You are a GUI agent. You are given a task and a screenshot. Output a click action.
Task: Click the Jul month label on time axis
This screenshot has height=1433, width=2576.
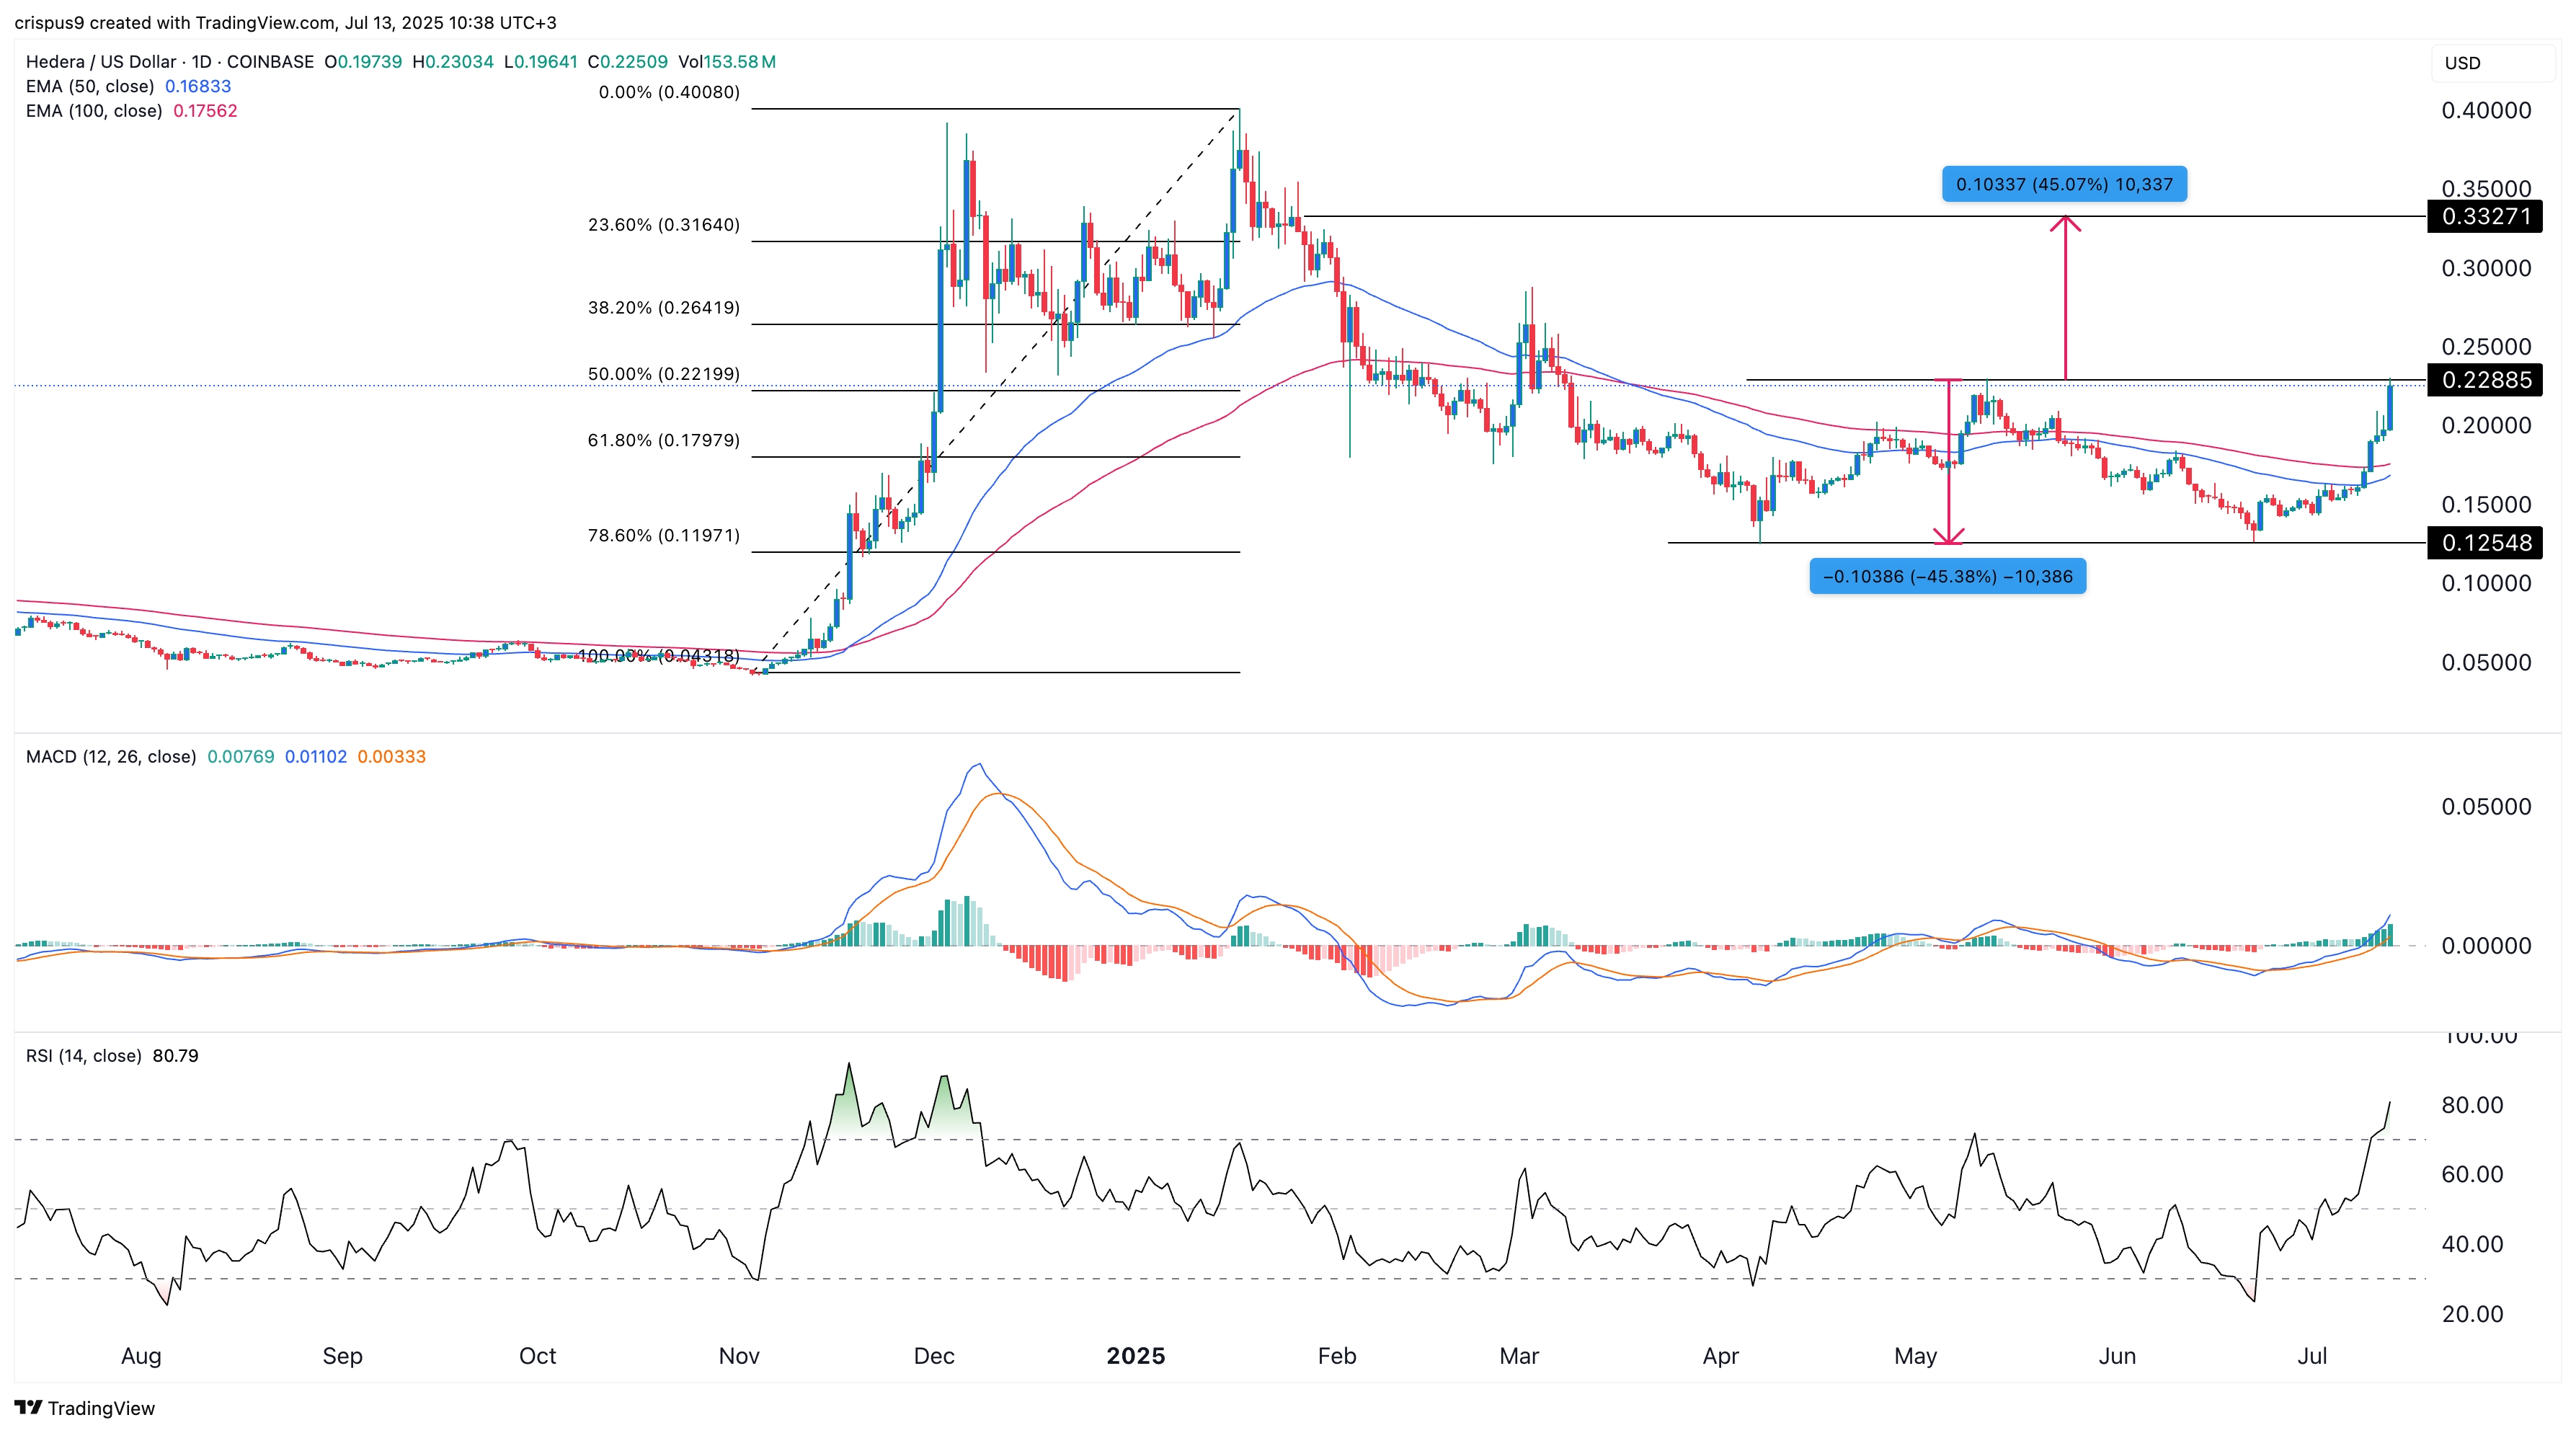(2311, 1356)
